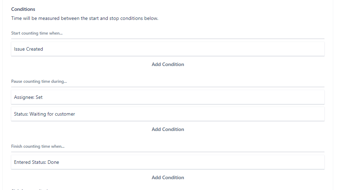Image resolution: width=343 pixels, height=190 pixels.
Task: Click the divider line below 'Finish counting time when...'
Action: coord(168,152)
